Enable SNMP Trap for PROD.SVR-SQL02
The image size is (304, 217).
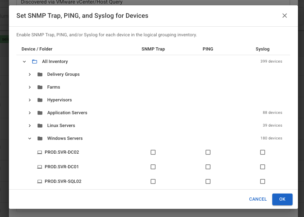point(153,181)
